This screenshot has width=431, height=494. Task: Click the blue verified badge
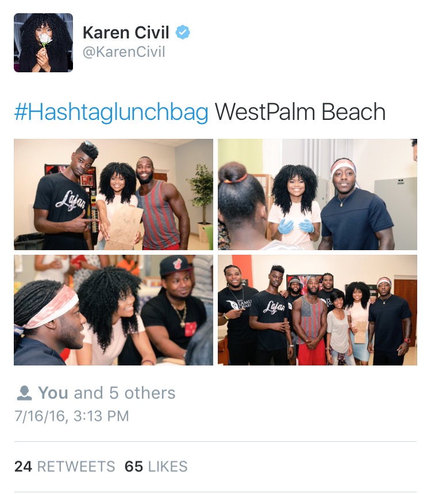coord(183,33)
